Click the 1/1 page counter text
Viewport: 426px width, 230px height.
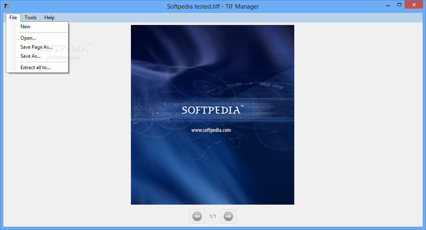tap(213, 216)
